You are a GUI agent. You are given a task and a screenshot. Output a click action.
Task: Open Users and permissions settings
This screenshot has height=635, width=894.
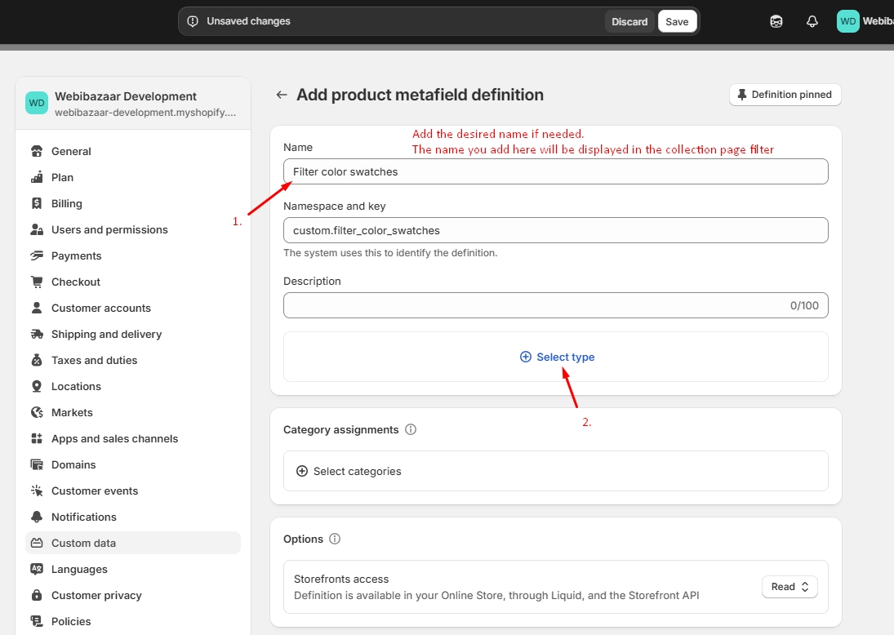(109, 229)
